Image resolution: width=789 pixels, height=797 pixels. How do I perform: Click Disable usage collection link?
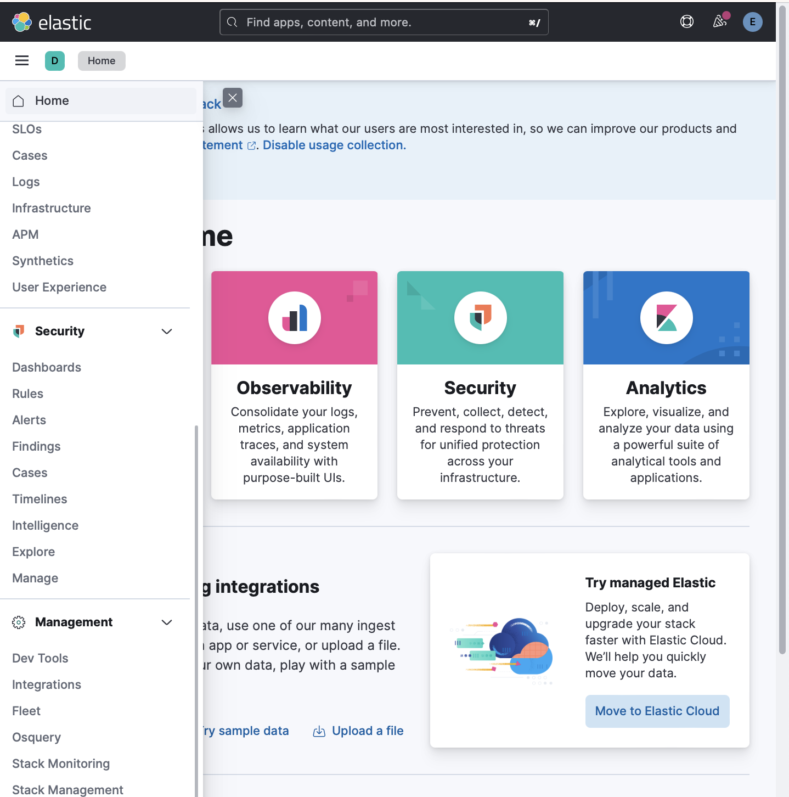tap(334, 145)
